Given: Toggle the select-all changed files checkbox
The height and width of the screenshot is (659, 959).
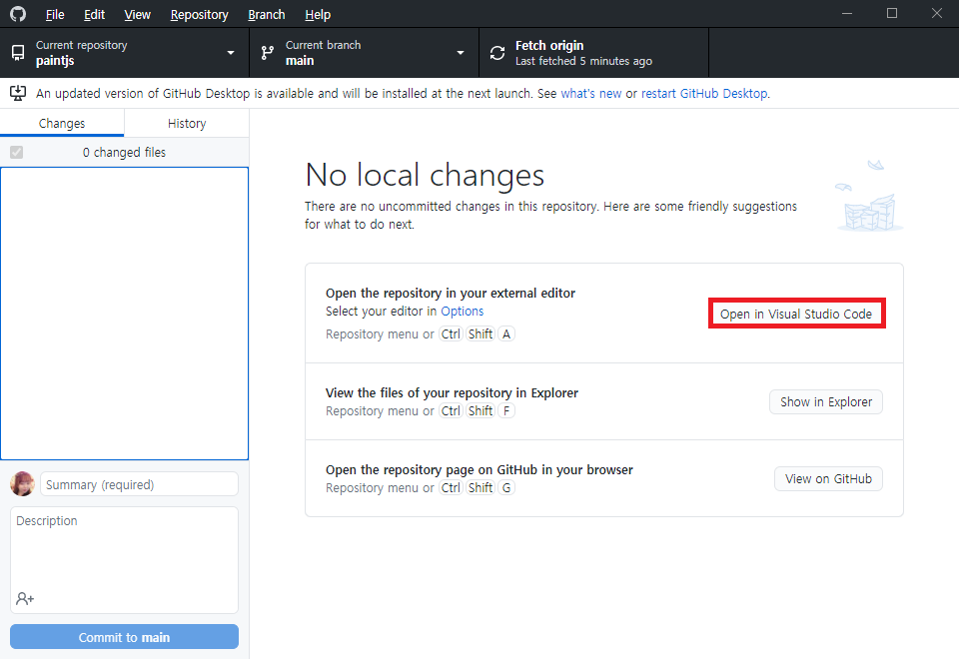Looking at the screenshot, I should pyautogui.click(x=17, y=152).
